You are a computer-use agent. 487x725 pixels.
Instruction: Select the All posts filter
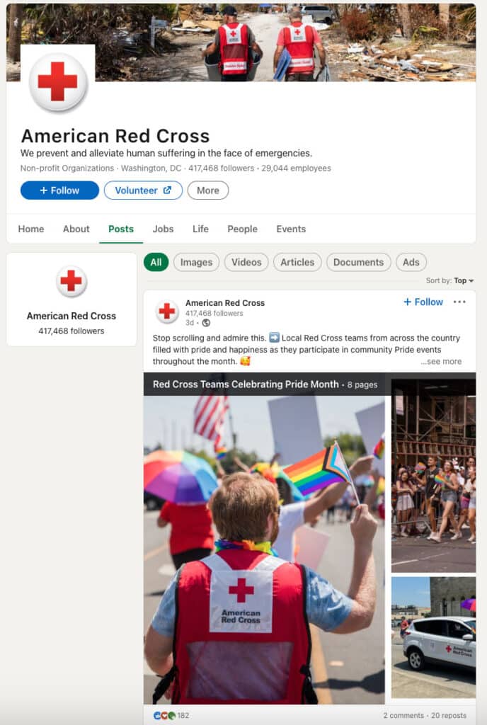(x=156, y=262)
